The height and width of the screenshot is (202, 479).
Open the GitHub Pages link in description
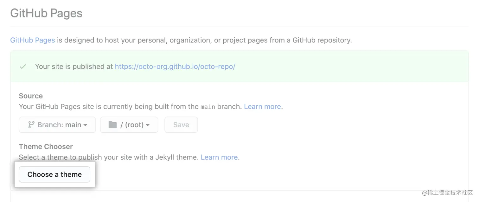pos(32,40)
